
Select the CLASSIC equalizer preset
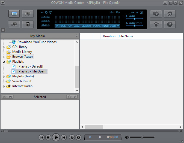tap(86, 26)
